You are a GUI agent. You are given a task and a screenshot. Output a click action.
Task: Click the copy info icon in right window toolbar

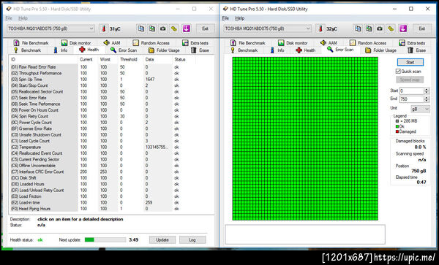(x=358, y=28)
